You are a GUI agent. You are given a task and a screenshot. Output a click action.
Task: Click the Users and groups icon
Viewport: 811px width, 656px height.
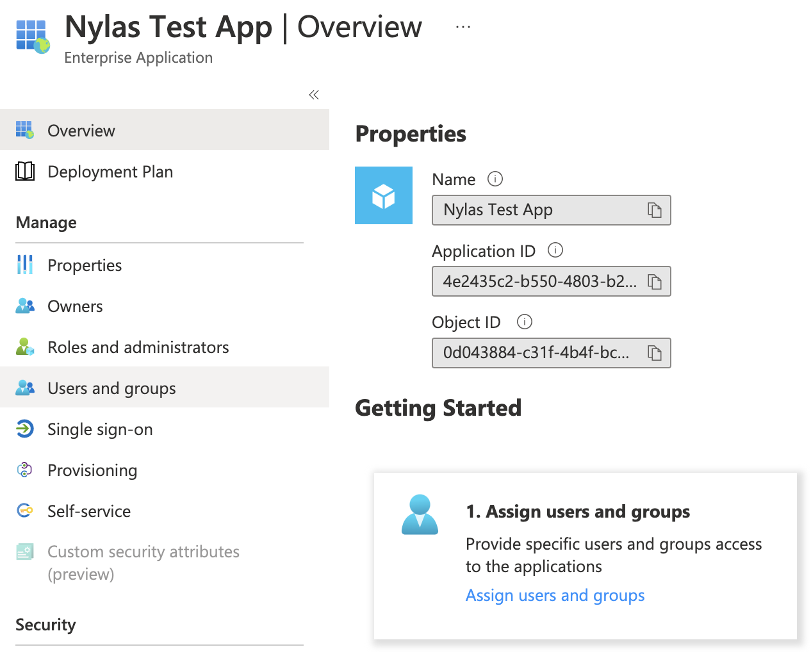pos(25,388)
